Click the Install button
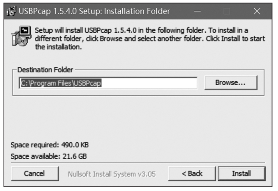 pos(241,174)
